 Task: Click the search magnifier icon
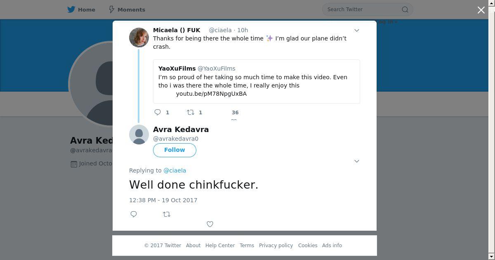(x=405, y=9)
